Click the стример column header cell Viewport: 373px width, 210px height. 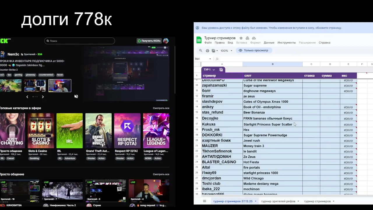[x=222, y=76]
